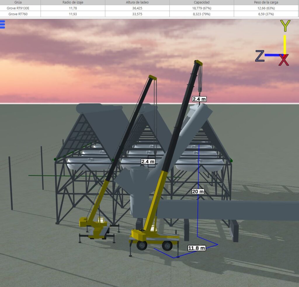Screen dimensions: 299x287
Task: Click the X axis on orientation gizmo
Action: click(284, 60)
